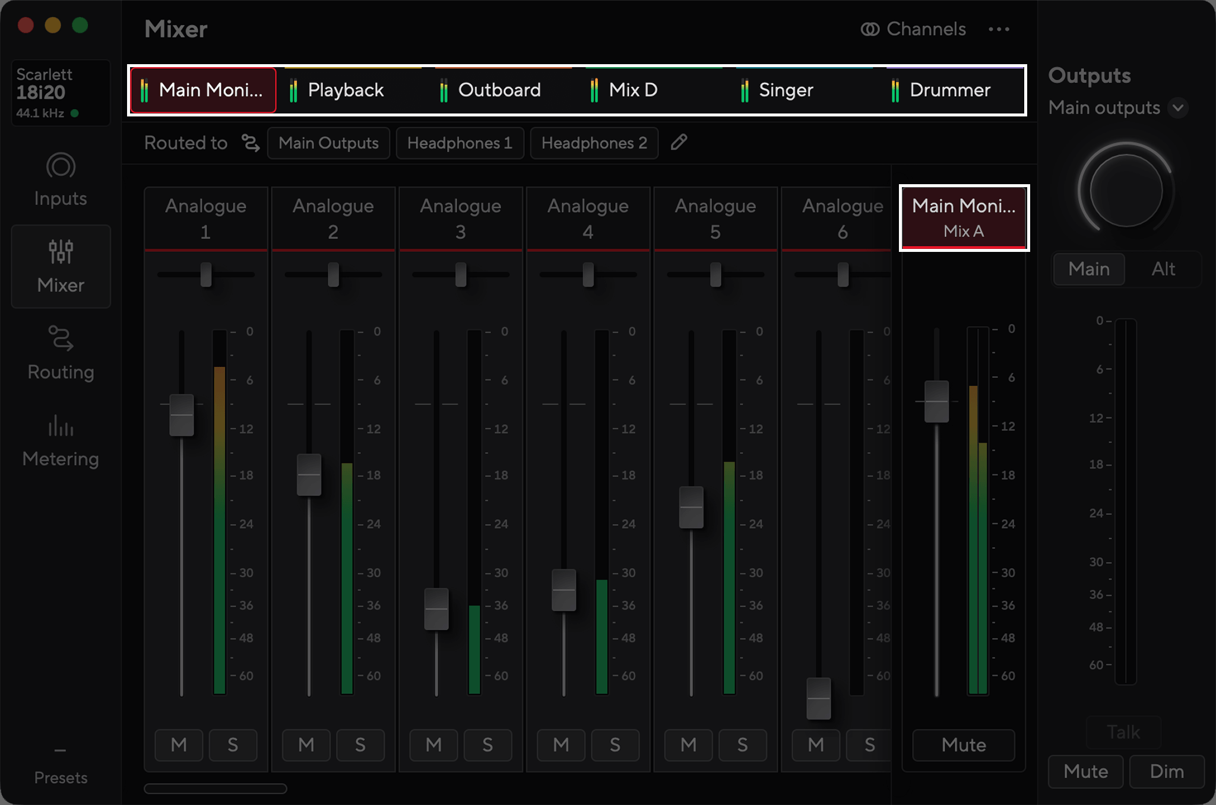Click the Analogue 6 pan slider

click(843, 274)
